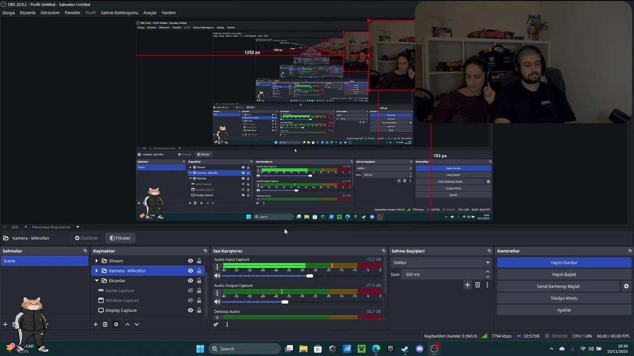Open Steam from the taskbar
The image size is (634, 356).
[405, 349]
